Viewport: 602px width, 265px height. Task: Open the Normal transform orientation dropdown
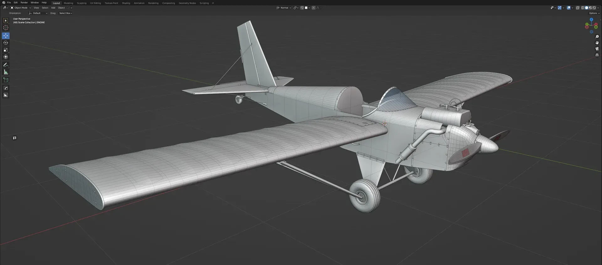[x=284, y=8]
